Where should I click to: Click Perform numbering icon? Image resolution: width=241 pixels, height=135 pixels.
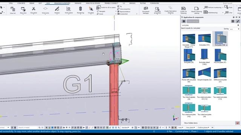[x=206, y=7]
